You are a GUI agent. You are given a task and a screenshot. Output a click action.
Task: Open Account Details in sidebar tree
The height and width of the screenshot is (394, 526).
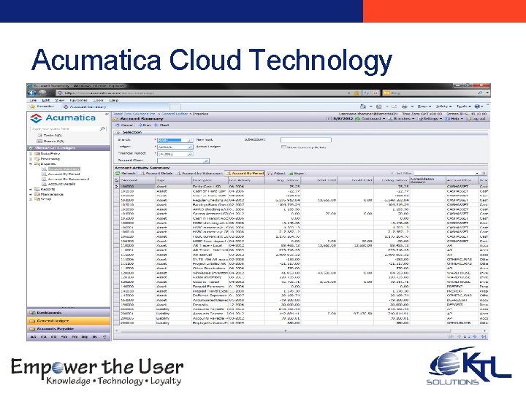point(61,184)
